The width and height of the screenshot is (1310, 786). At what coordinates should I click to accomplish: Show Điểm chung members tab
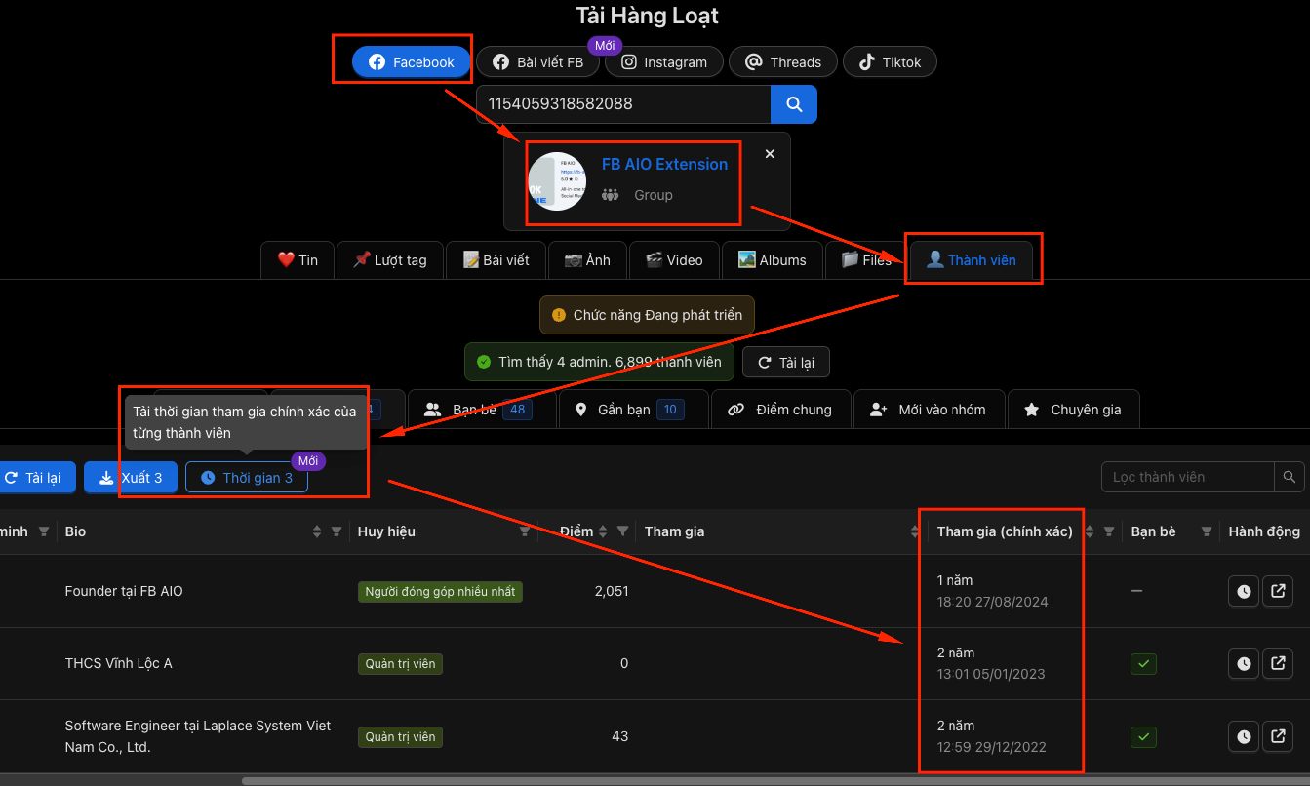tap(780, 410)
